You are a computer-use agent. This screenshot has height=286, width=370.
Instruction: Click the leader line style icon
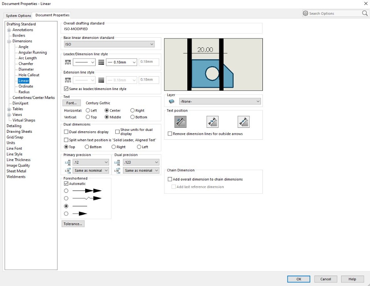click(68, 62)
